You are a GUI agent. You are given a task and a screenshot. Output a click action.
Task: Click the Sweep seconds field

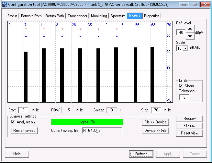click(112, 110)
